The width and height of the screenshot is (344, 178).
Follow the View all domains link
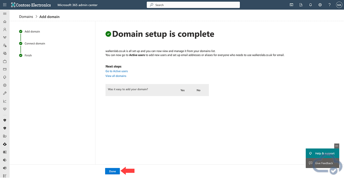(116, 76)
